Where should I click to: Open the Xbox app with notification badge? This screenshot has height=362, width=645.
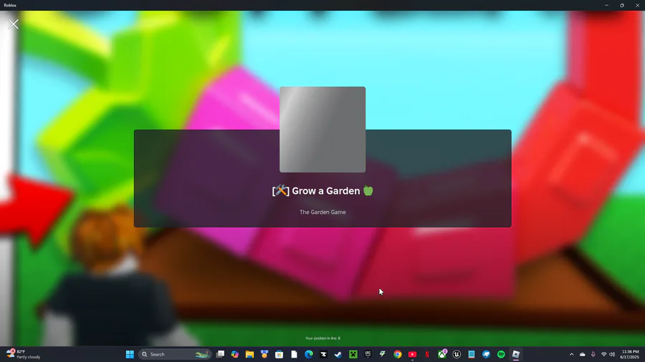(x=441, y=354)
